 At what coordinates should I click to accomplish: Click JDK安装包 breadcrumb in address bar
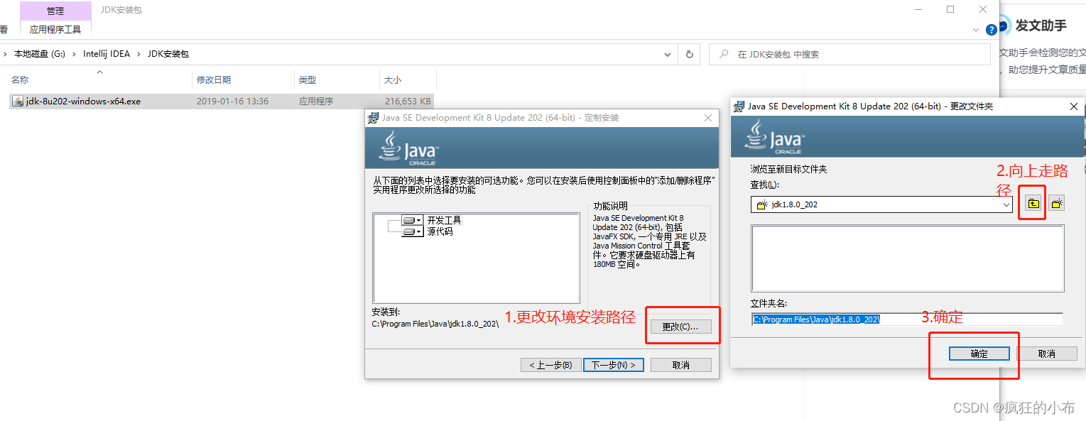coord(168,54)
